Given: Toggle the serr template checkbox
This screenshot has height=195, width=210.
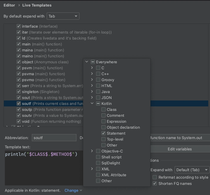Looking at the screenshot, I should (19, 86).
